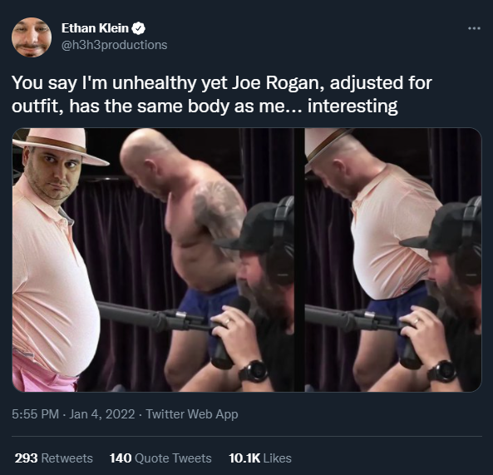Open the @h3h3productions handle link
Viewport: 493px width, 475px height.
point(115,45)
